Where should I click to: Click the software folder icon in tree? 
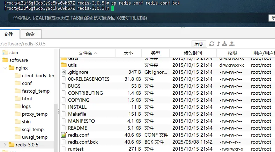click(x=5, y=60)
